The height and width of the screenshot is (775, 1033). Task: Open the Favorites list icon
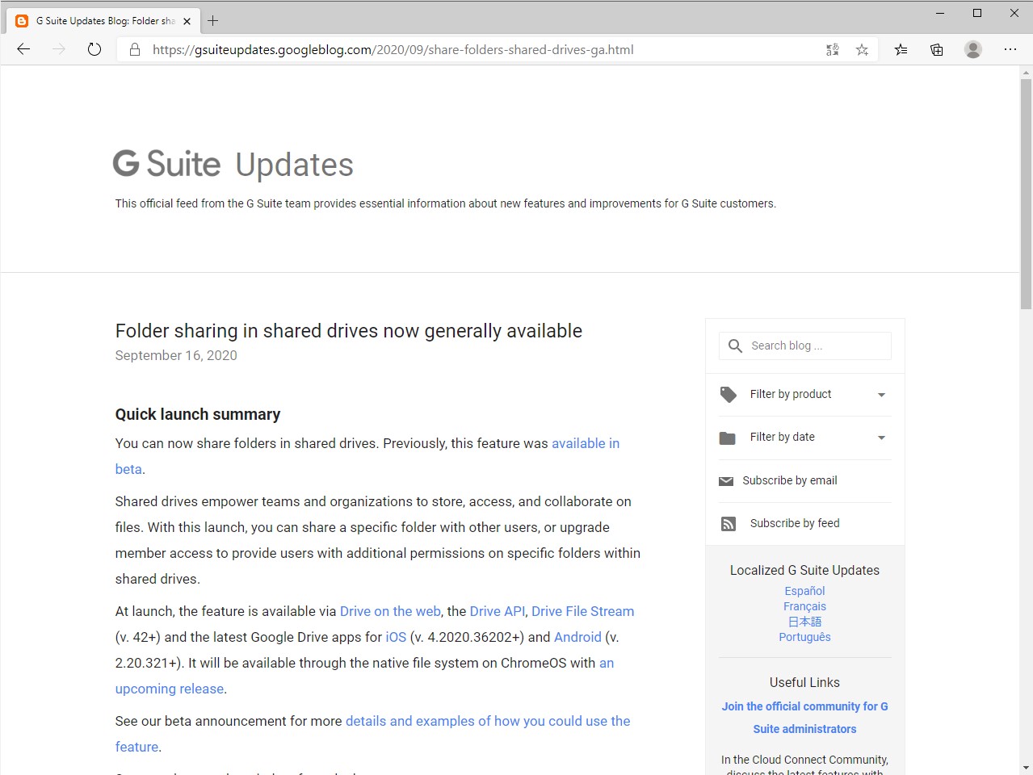901,49
